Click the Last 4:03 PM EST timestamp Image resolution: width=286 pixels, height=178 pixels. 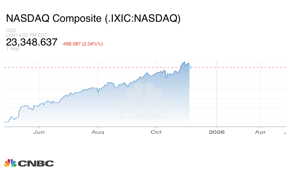click(x=27, y=35)
